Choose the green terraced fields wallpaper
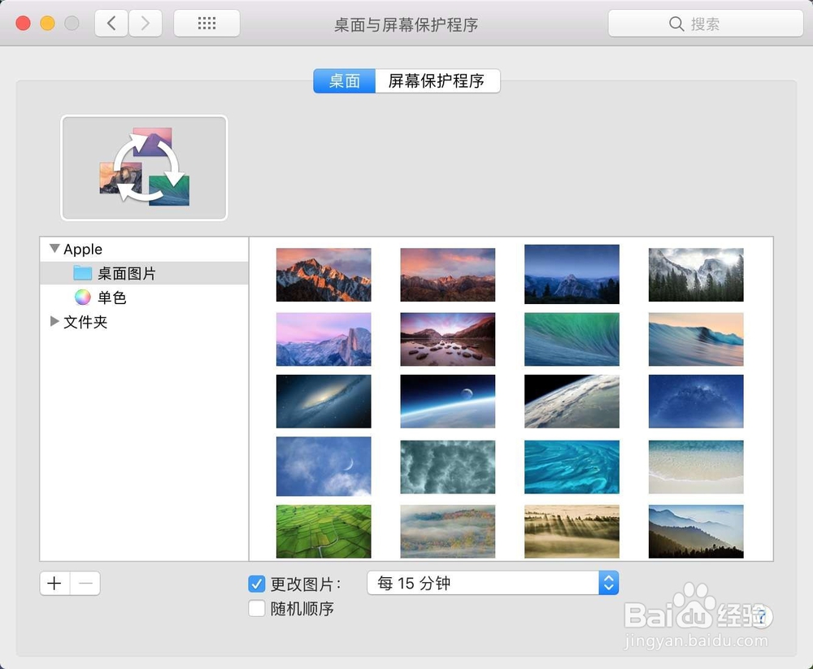813x669 pixels. 324,532
